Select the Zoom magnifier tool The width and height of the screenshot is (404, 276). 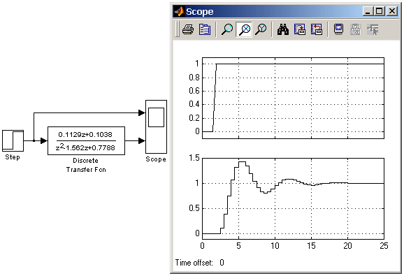click(x=227, y=29)
